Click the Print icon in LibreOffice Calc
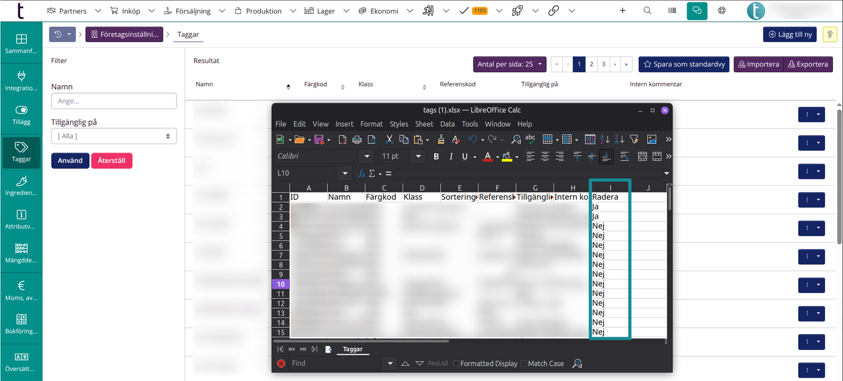Viewport: 843px width, 381px height. tap(357, 139)
